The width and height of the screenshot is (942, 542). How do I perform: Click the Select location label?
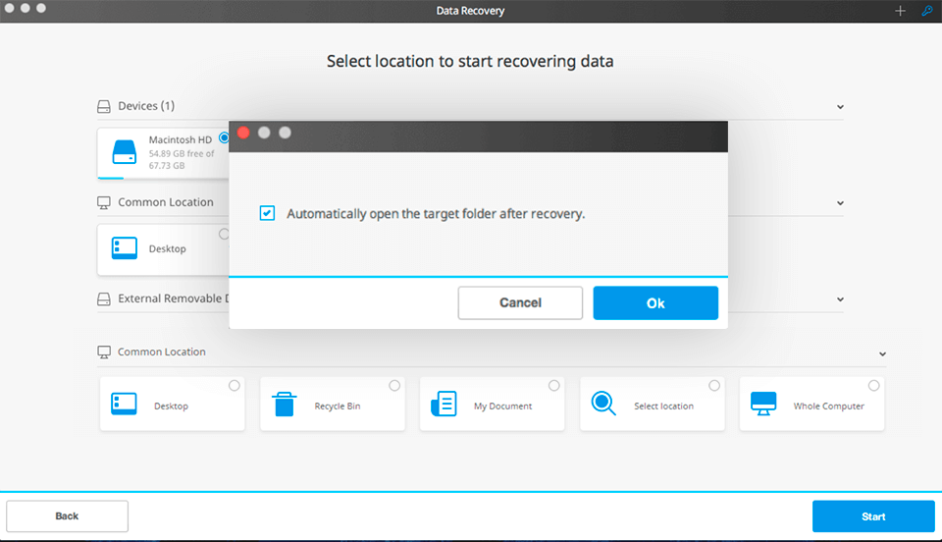click(664, 406)
